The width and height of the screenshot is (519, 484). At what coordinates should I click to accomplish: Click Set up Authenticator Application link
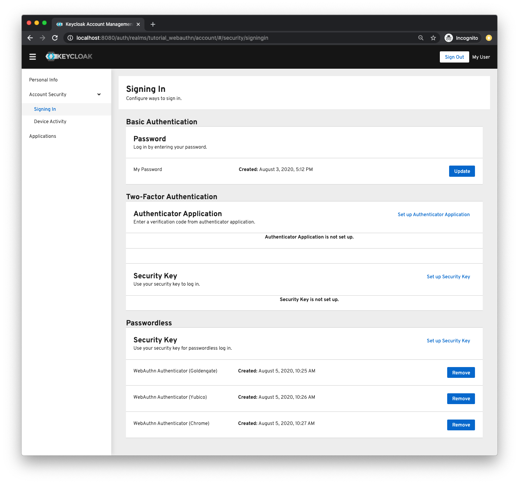pos(434,215)
